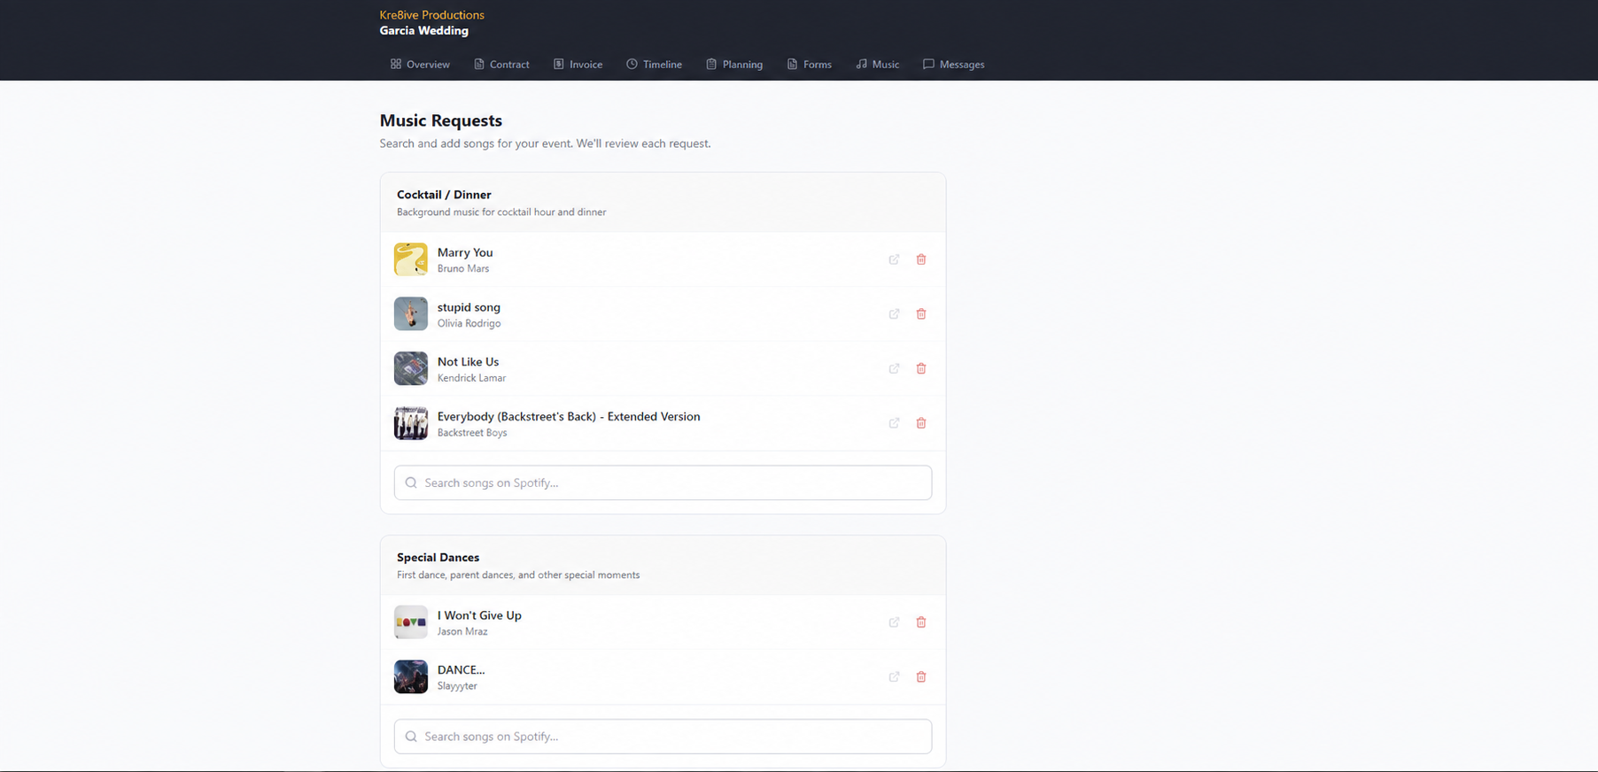
Task: Click the Olivia Rodrigo artist name
Action: coord(469,324)
